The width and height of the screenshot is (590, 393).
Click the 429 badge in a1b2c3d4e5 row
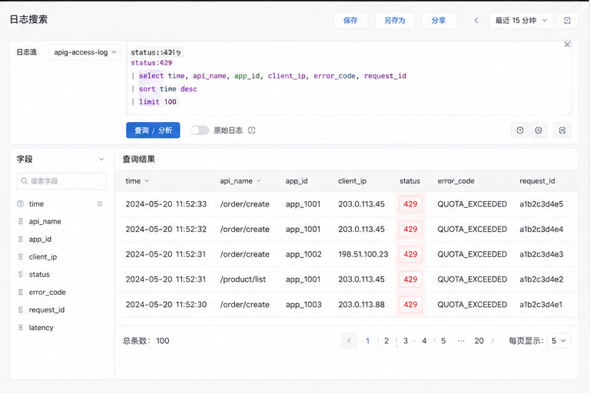410,204
